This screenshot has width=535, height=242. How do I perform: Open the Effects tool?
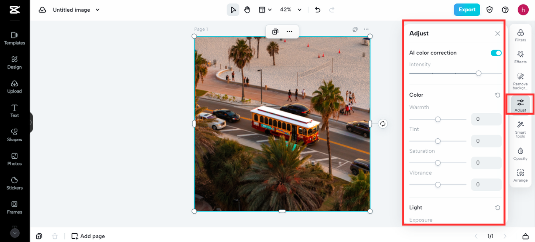[520, 57]
